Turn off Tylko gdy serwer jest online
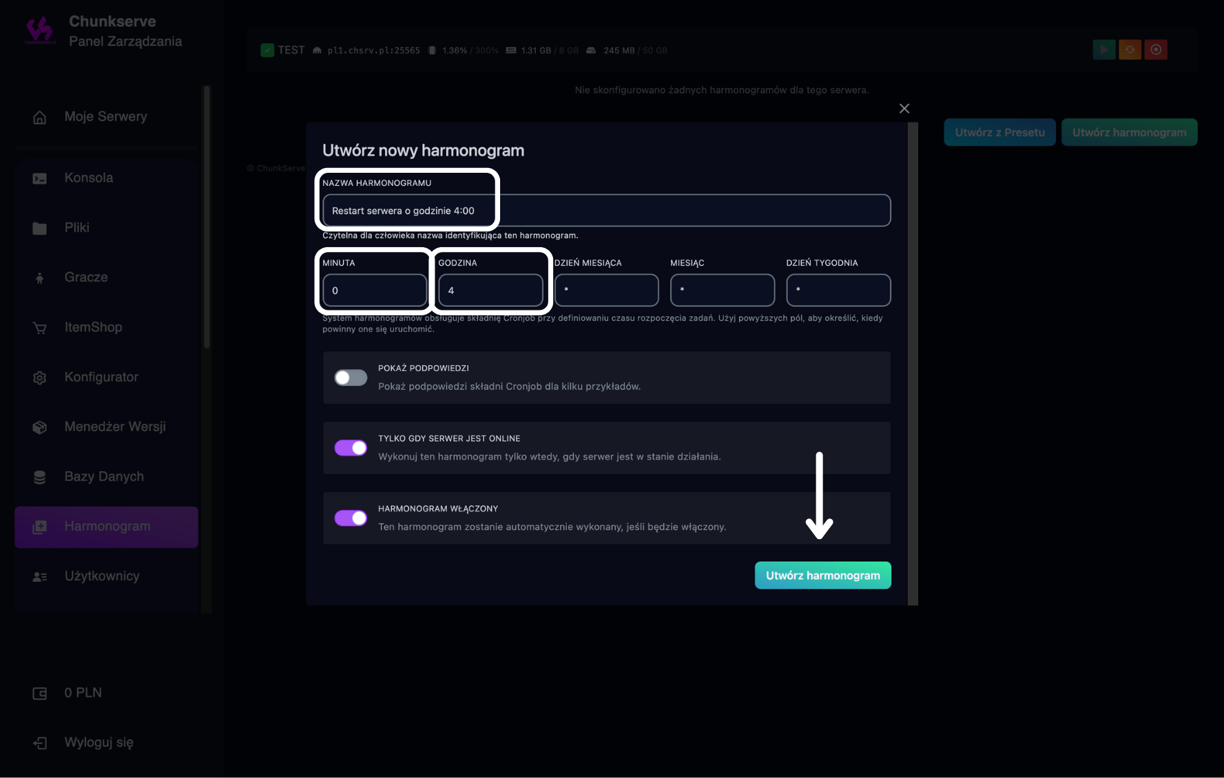This screenshot has height=778, width=1224. coord(351,448)
